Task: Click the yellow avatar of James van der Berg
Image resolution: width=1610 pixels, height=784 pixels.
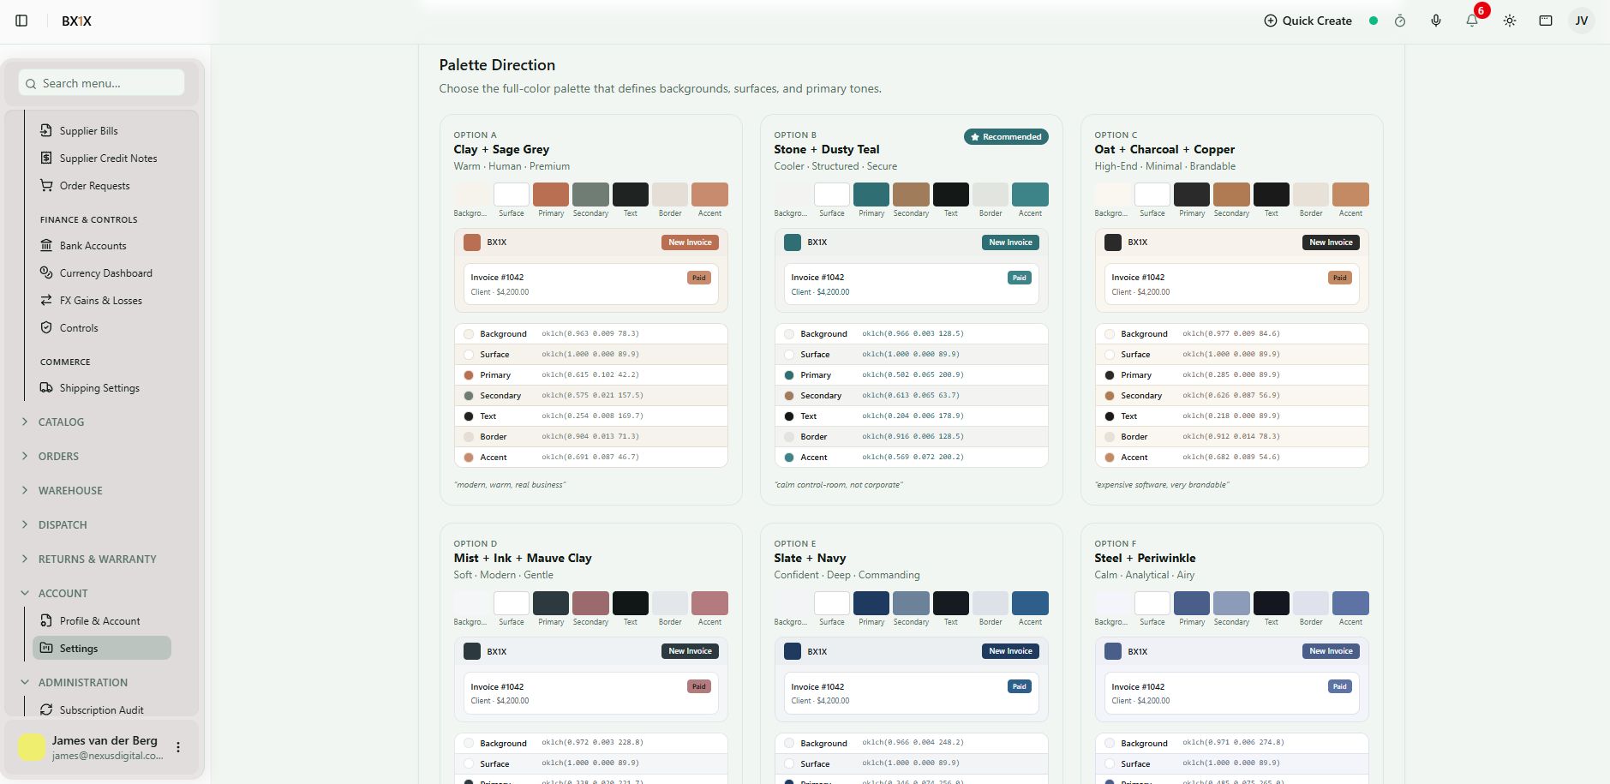Action: 32,747
